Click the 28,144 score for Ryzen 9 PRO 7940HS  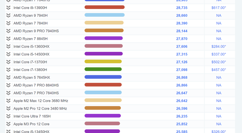click(x=182, y=31)
